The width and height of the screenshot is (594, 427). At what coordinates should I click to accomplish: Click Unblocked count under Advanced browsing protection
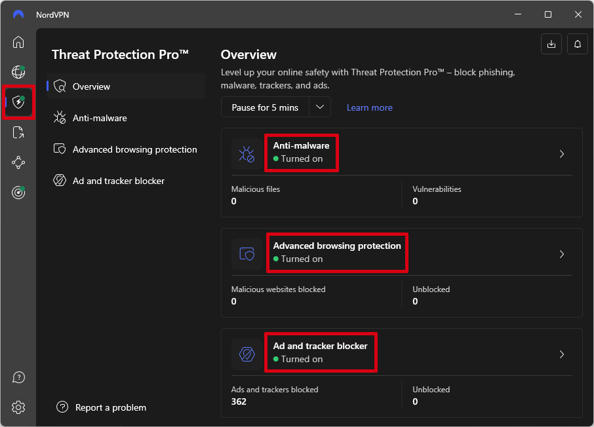coord(415,301)
